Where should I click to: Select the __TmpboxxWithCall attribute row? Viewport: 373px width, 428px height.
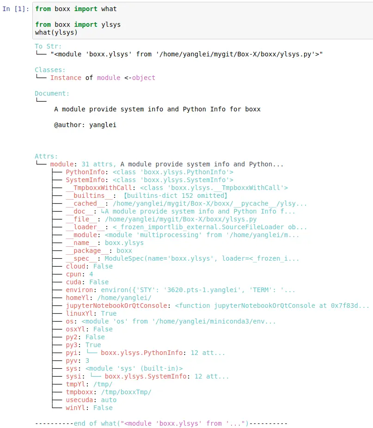[x=177, y=188]
